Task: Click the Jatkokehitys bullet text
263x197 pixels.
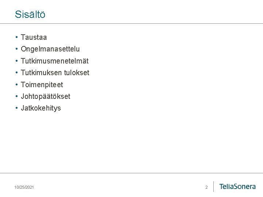Action: click(x=41, y=108)
